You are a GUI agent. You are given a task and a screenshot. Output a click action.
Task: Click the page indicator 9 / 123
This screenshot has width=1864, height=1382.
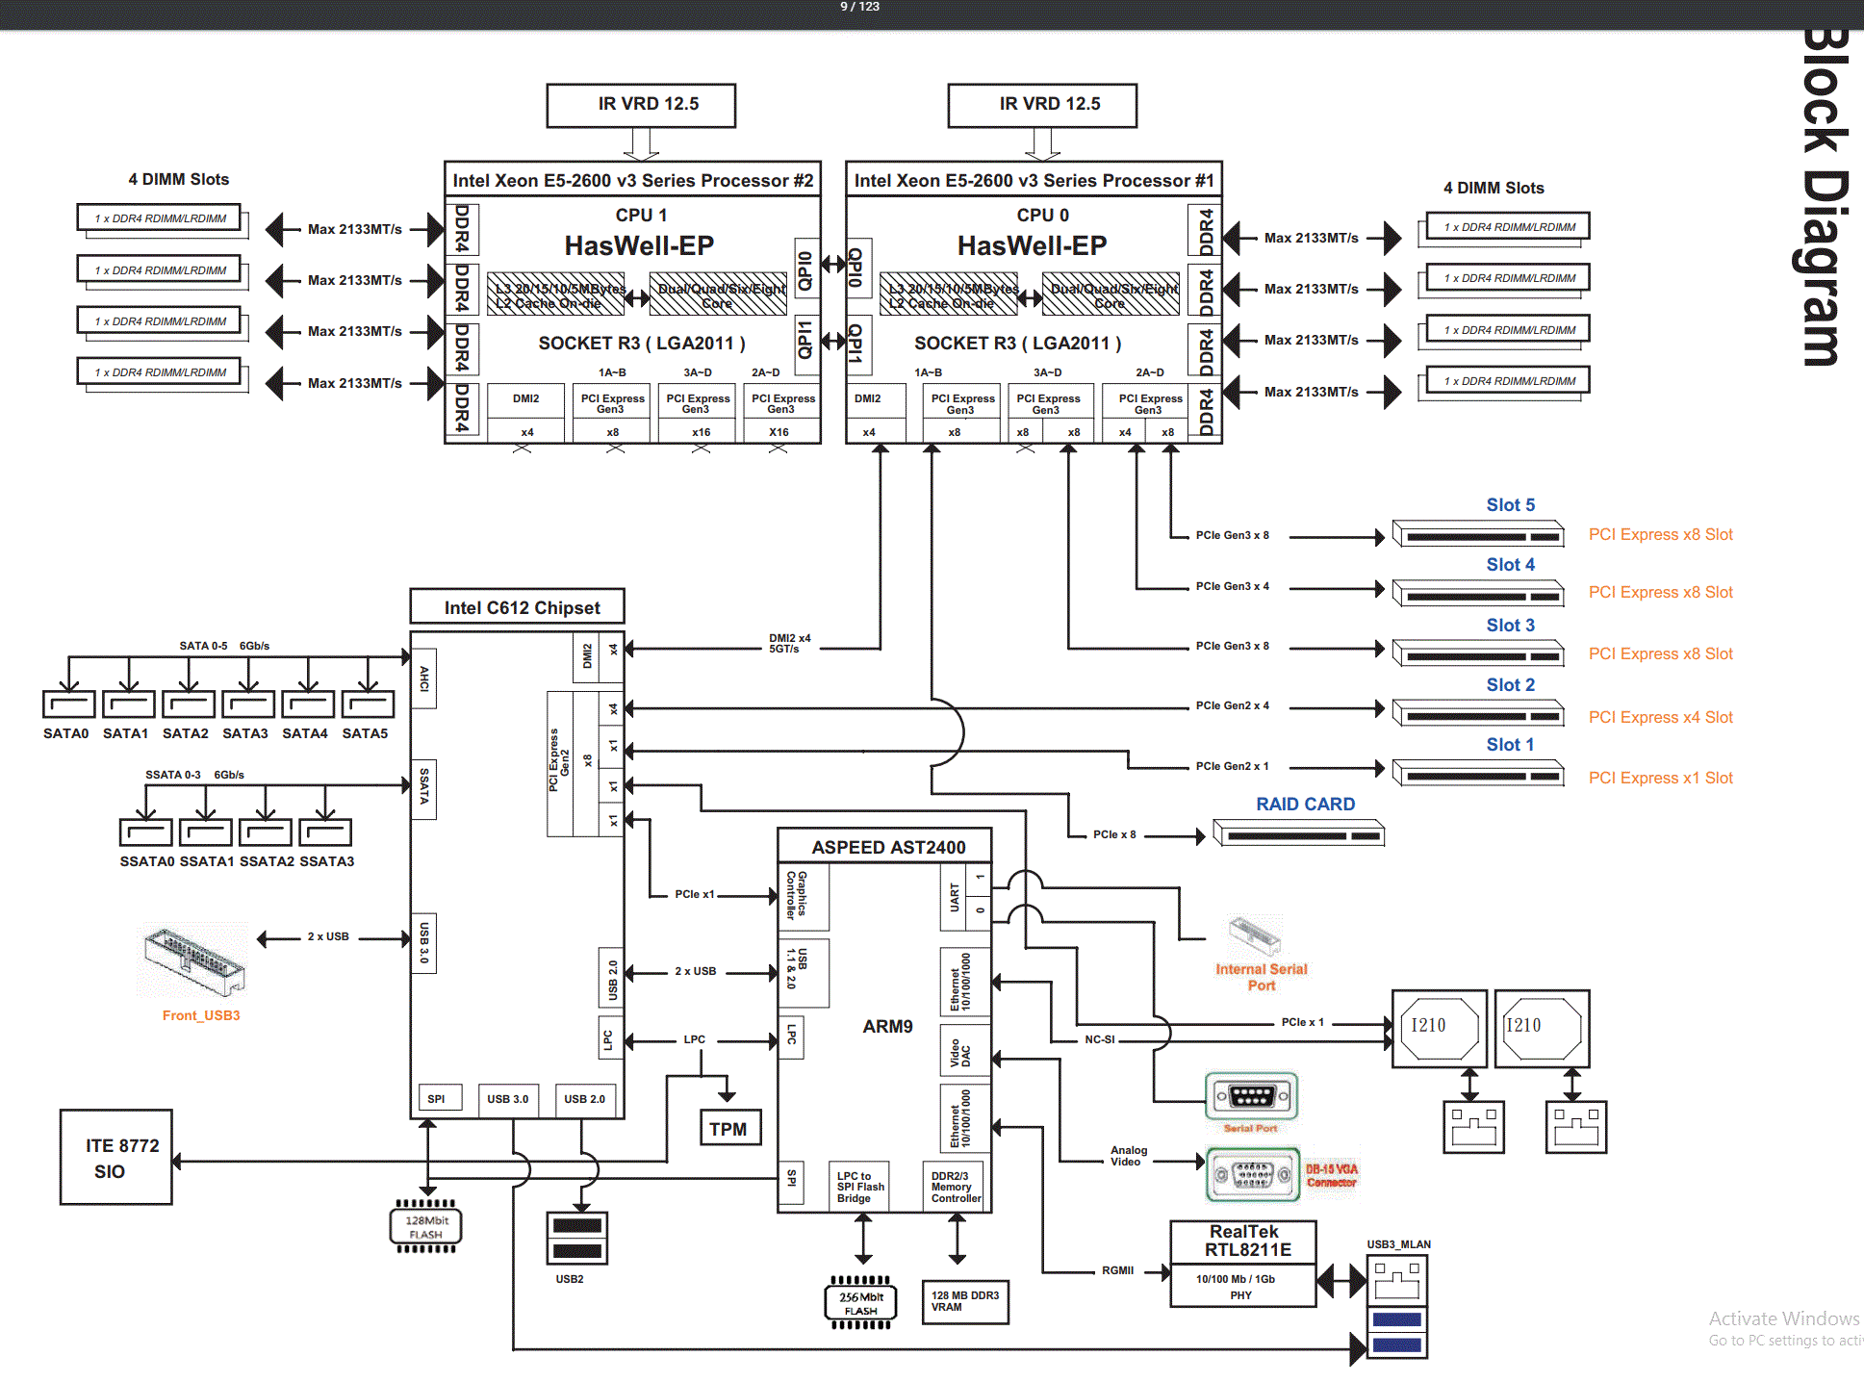(x=859, y=7)
